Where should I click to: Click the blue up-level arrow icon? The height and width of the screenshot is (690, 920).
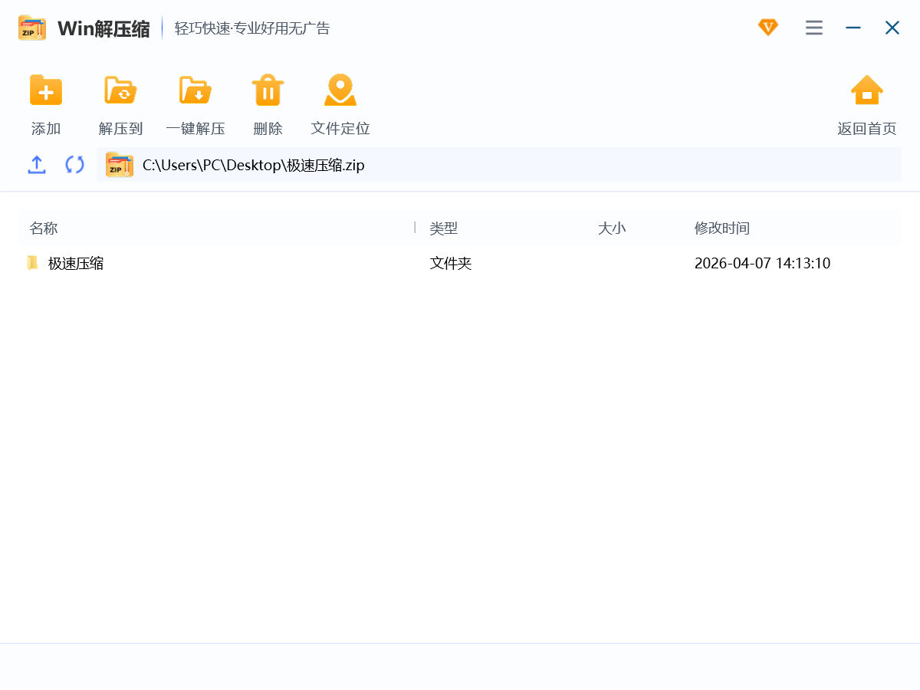pos(37,165)
